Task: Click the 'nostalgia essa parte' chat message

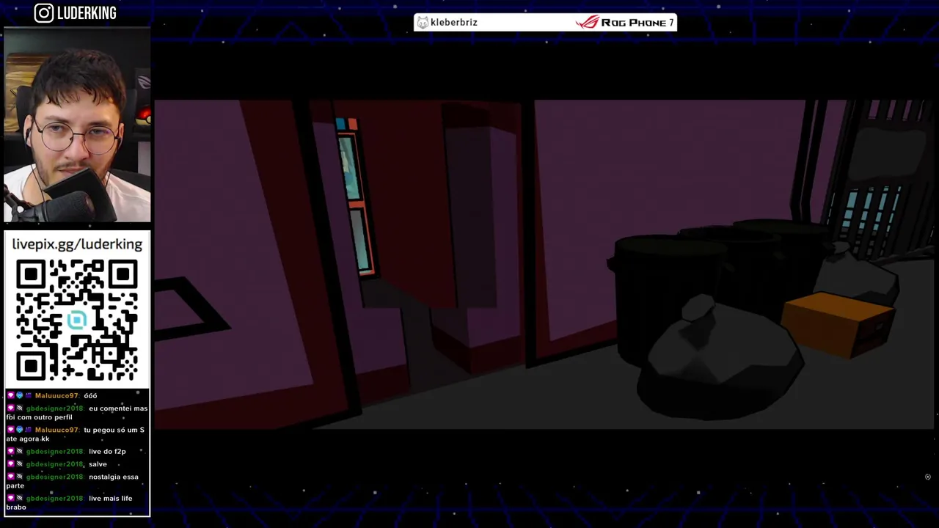Action: pyautogui.click(x=73, y=481)
